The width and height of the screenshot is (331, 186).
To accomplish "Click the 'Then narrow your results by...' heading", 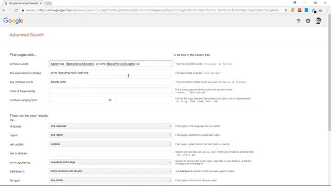I will (x=29, y=118).
